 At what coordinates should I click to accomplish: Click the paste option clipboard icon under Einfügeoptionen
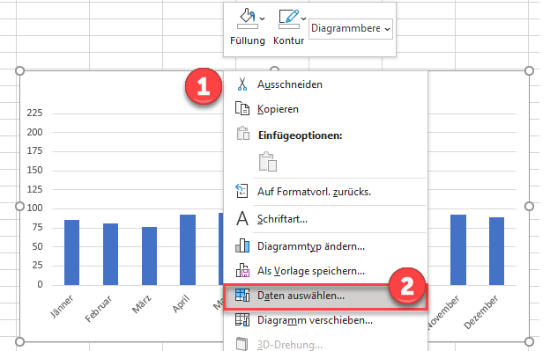pyautogui.click(x=268, y=161)
